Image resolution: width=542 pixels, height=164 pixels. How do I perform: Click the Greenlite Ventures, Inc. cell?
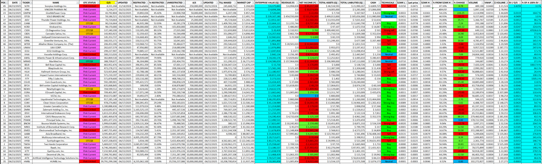click(x=56, y=41)
